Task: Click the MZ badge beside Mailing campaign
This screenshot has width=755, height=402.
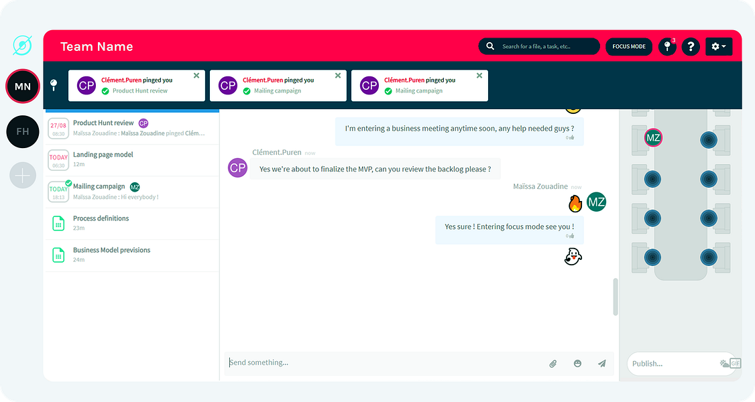Action: [x=135, y=187]
